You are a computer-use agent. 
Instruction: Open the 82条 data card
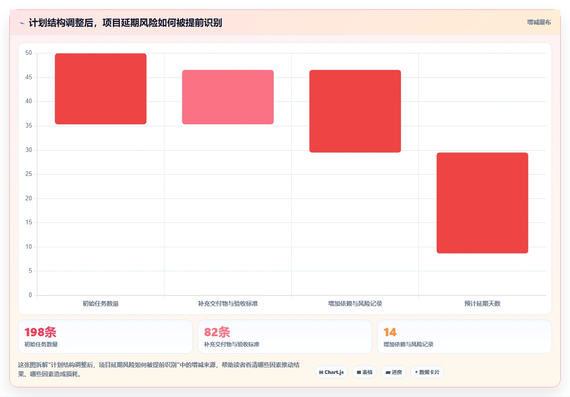[x=285, y=337]
